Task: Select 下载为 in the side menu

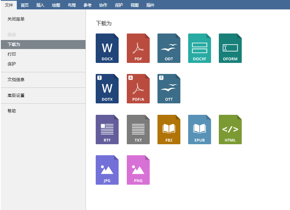Action: (43, 45)
